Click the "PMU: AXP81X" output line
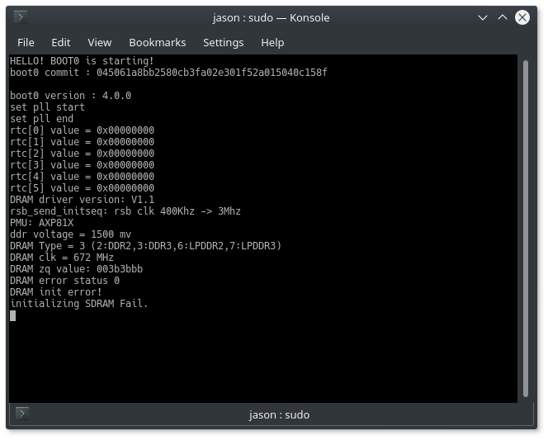The width and height of the screenshot is (548, 440). [41, 223]
